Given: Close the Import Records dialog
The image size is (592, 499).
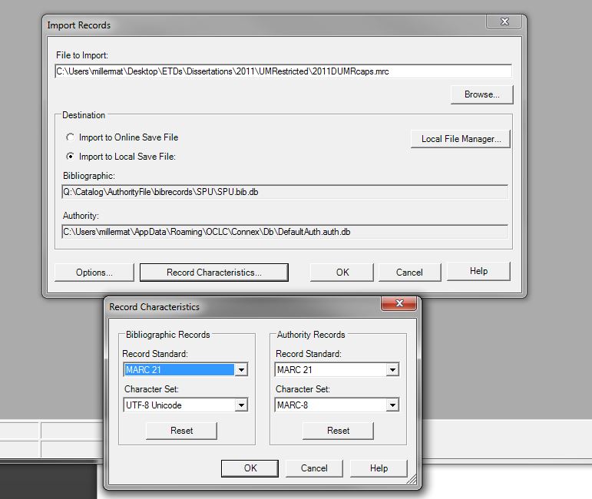Looking at the screenshot, I should coord(504,22).
